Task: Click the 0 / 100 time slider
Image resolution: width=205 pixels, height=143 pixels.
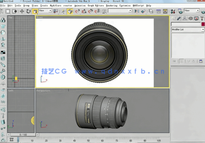Action: pyautogui.click(x=23, y=134)
